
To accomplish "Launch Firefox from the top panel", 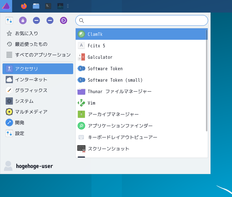I will point(24,6).
